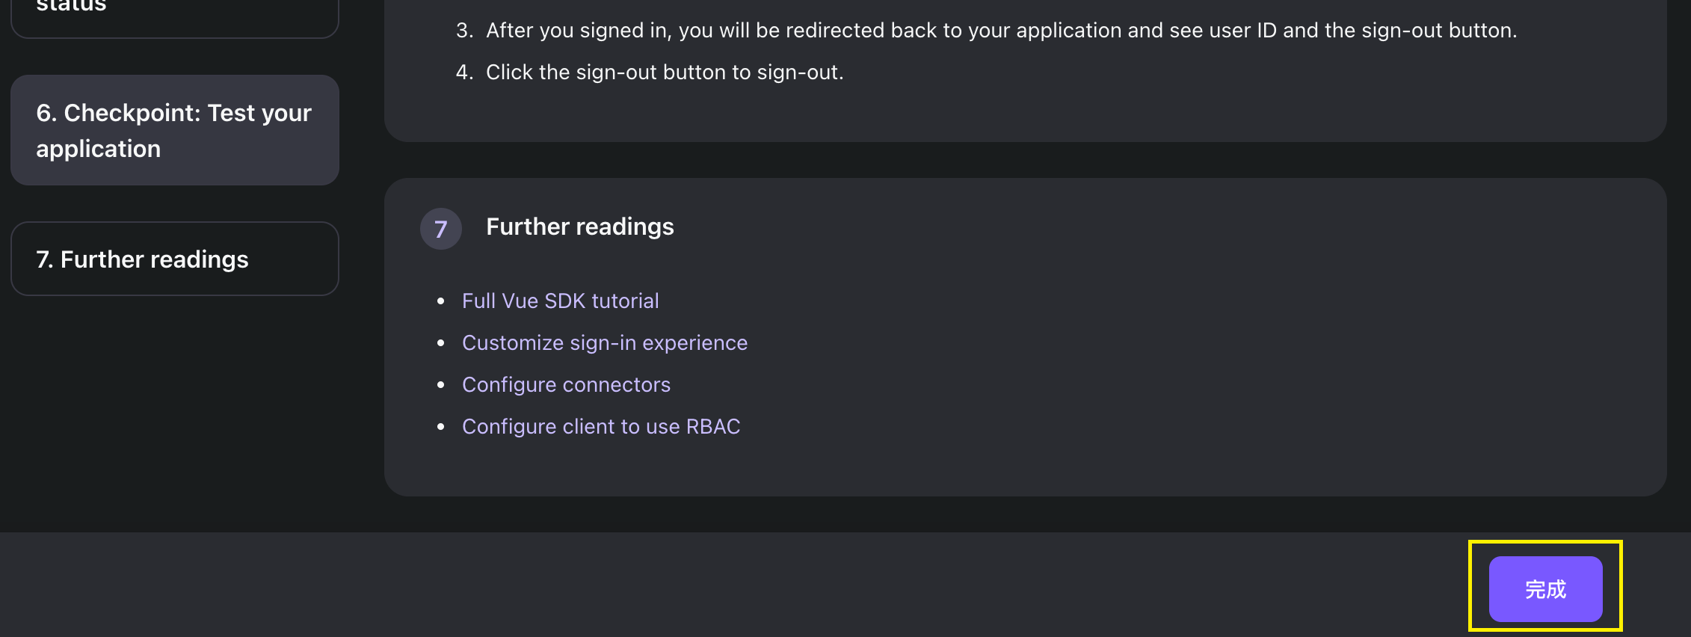Image resolution: width=1691 pixels, height=637 pixels.
Task: Open Customize sign-in experience link
Action: (605, 342)
